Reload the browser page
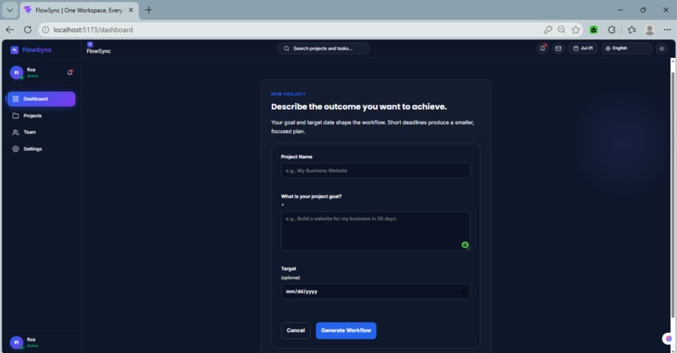This screenshot has width=677, height=353. pos(28,29)
